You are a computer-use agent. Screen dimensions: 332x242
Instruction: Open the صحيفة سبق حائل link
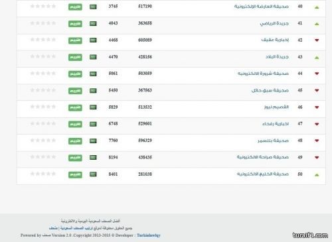coord(270,90)
